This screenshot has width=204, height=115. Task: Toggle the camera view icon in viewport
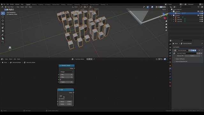166,27
